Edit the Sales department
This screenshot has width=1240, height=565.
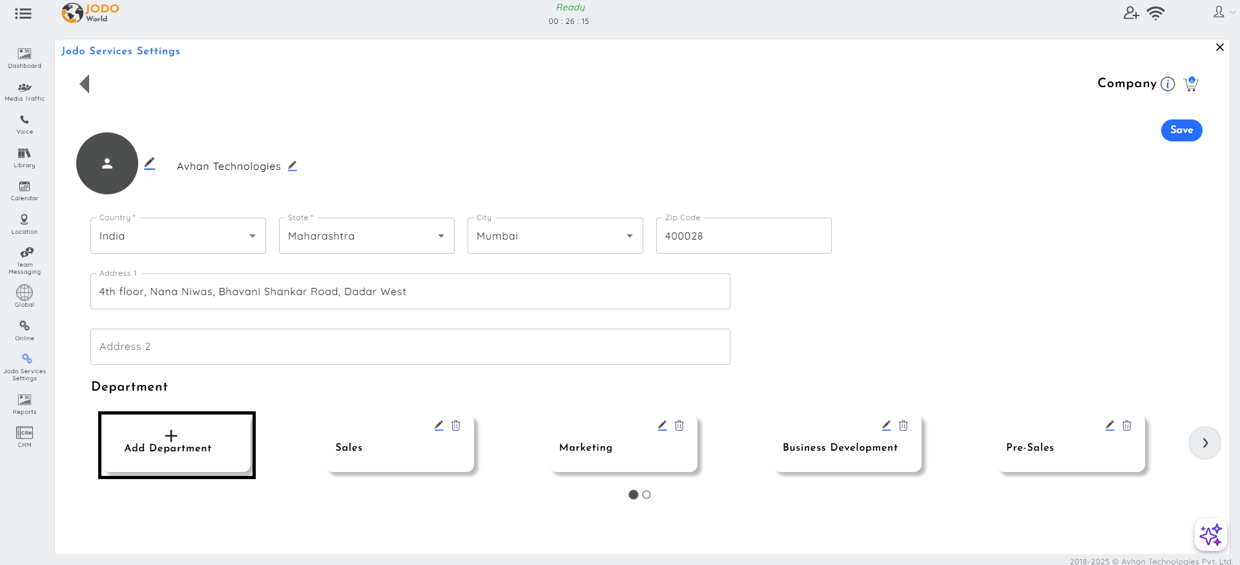click(x=439, y=426)
